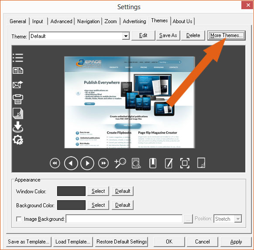Open the settings gear icon in preview

[18, 140]
